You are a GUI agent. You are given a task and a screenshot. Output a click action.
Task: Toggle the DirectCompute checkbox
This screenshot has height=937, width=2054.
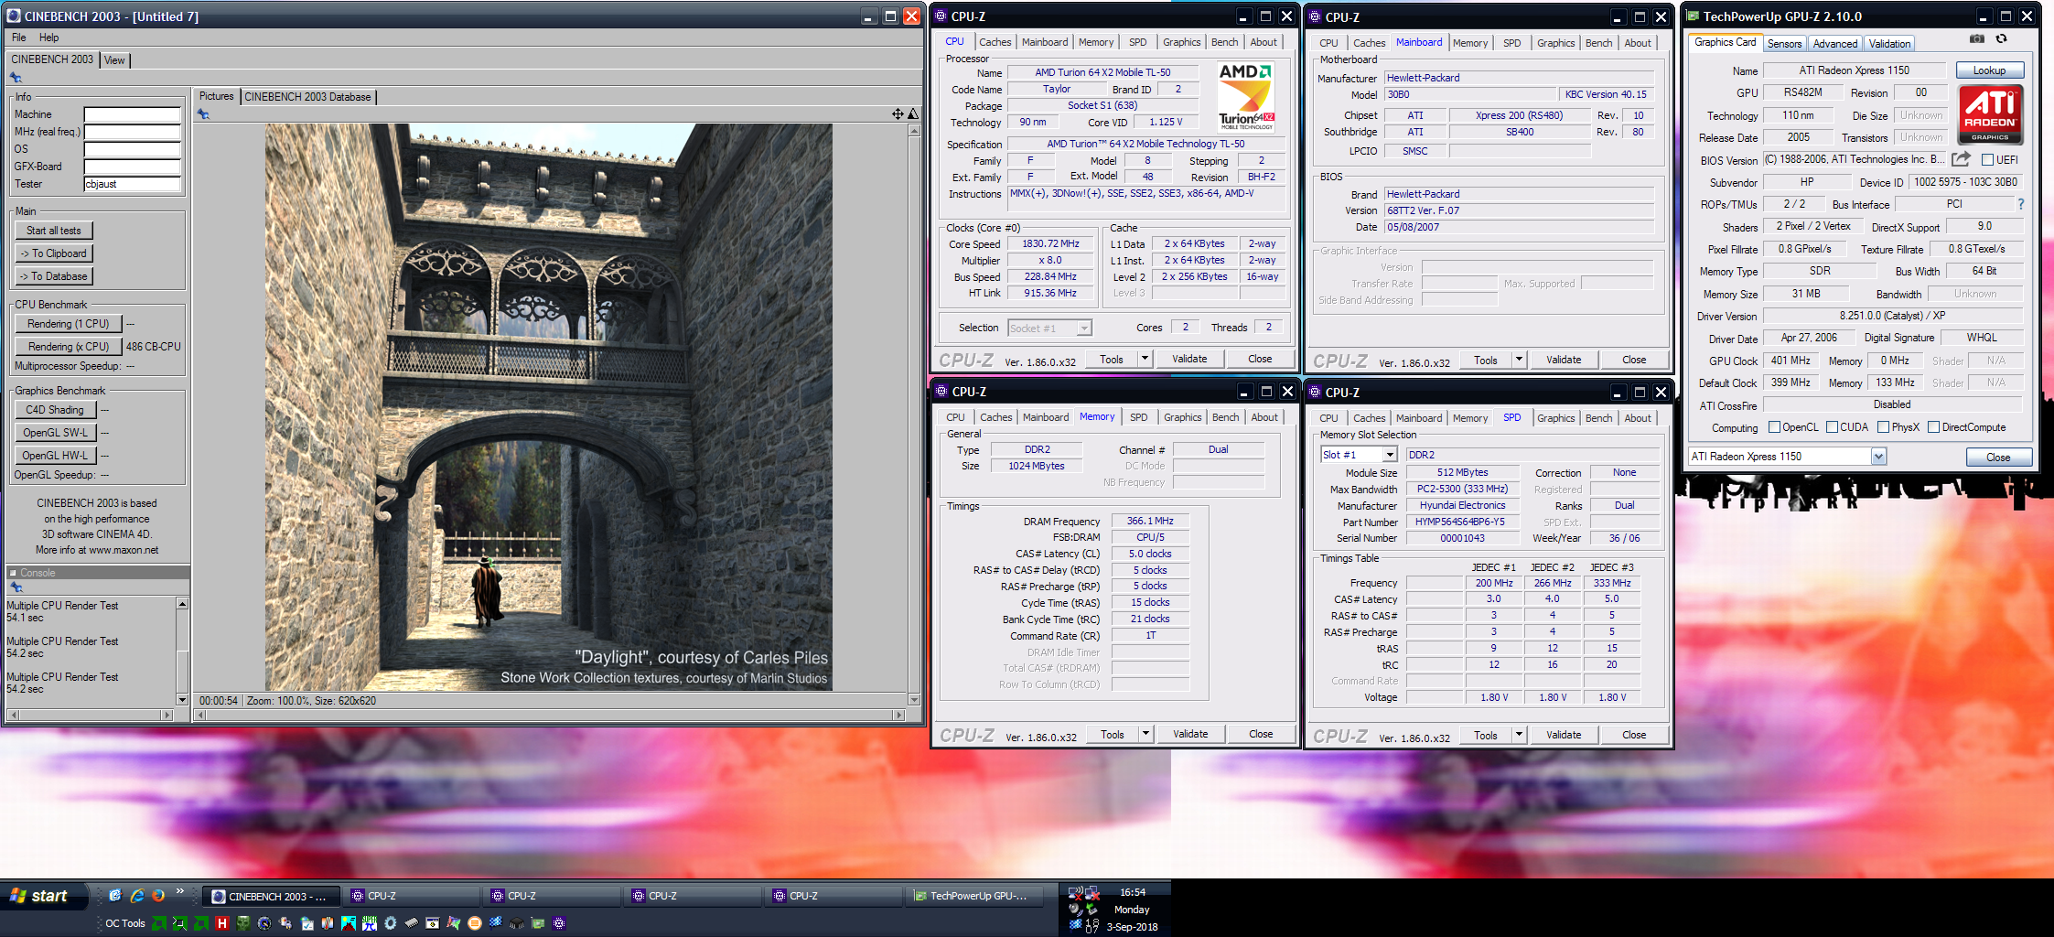(1933, 427)
